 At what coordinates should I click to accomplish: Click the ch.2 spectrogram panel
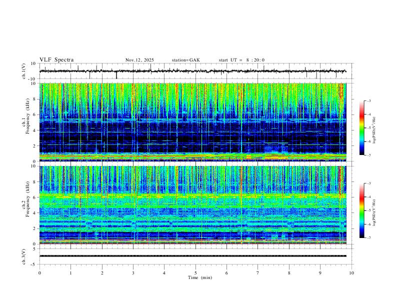point(192,205)
